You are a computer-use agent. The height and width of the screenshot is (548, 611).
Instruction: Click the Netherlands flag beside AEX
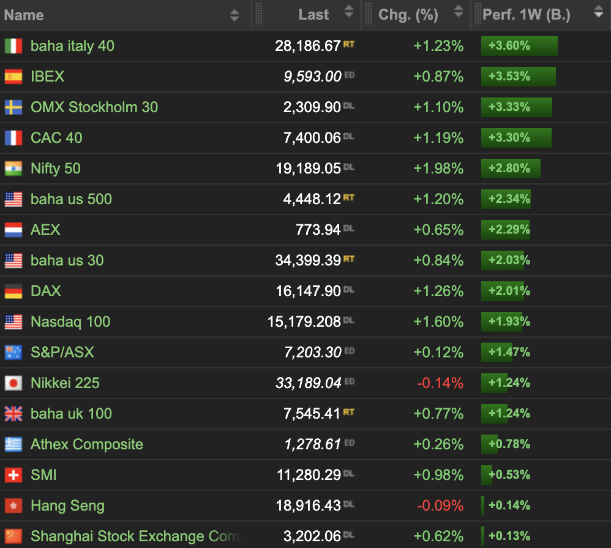pos(13,230)
